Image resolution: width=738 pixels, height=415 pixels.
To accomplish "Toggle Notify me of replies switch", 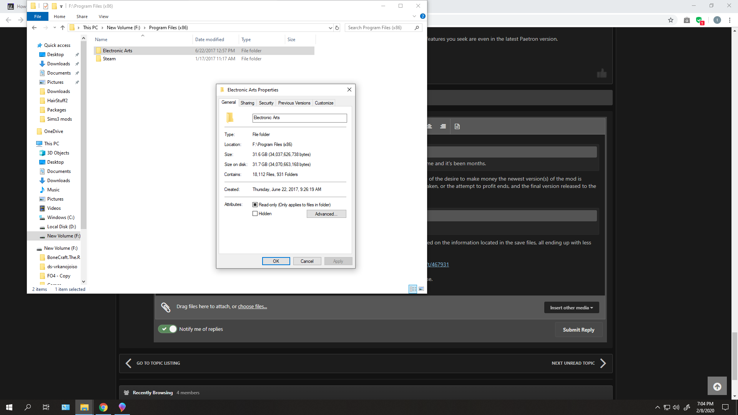I will pos(167,329).
